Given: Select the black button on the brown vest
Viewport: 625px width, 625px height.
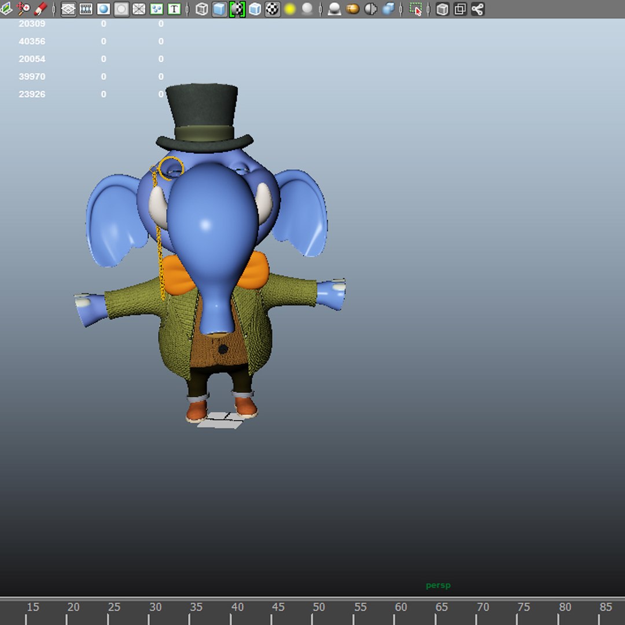Looking at the screenshot, I should [x=223, y=349].
